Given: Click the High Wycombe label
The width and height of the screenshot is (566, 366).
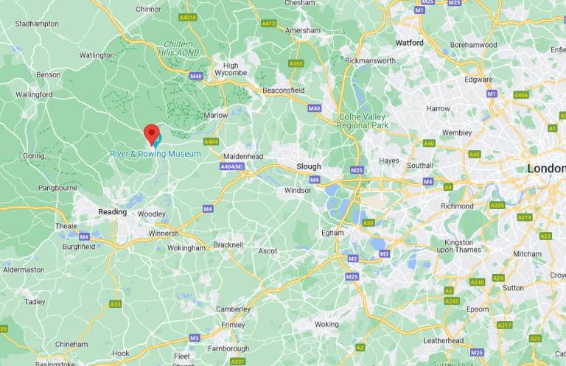Looking at the screenshot, I should [x=231, y=69].
